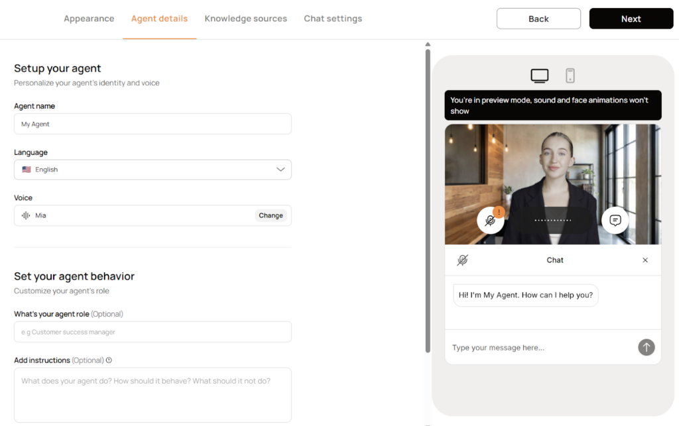Click the voice waveform icon beside Mia

(25, 215)
